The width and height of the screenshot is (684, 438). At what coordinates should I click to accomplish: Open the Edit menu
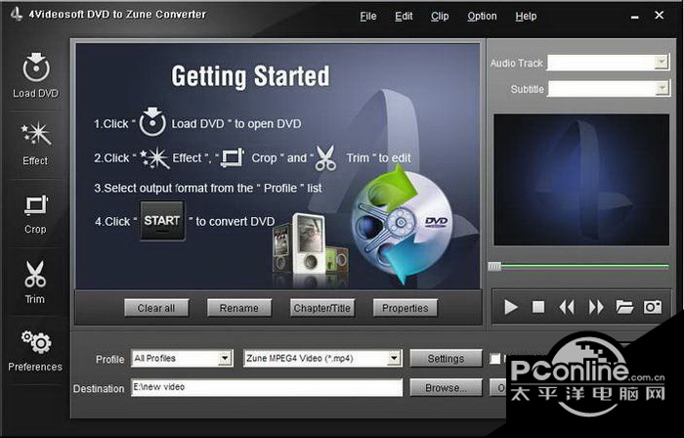404,17
